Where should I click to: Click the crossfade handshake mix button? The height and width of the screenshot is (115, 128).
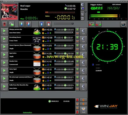point(91,24)
